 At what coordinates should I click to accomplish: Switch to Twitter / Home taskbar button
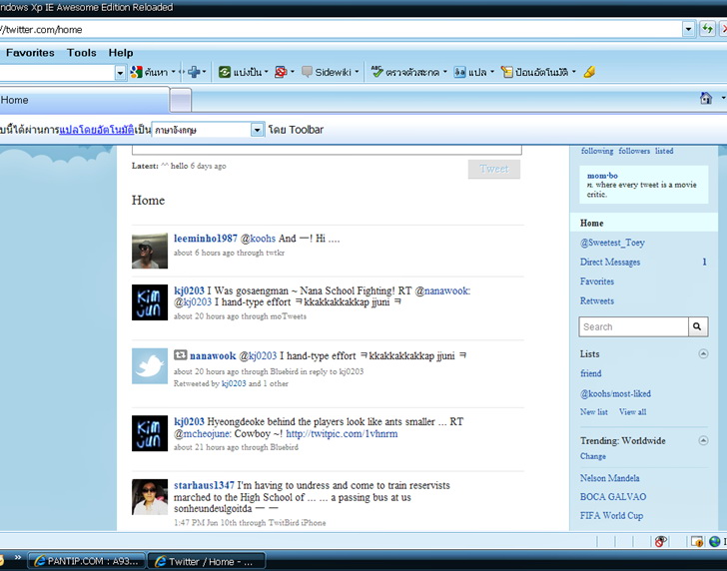tap(207, 561)
